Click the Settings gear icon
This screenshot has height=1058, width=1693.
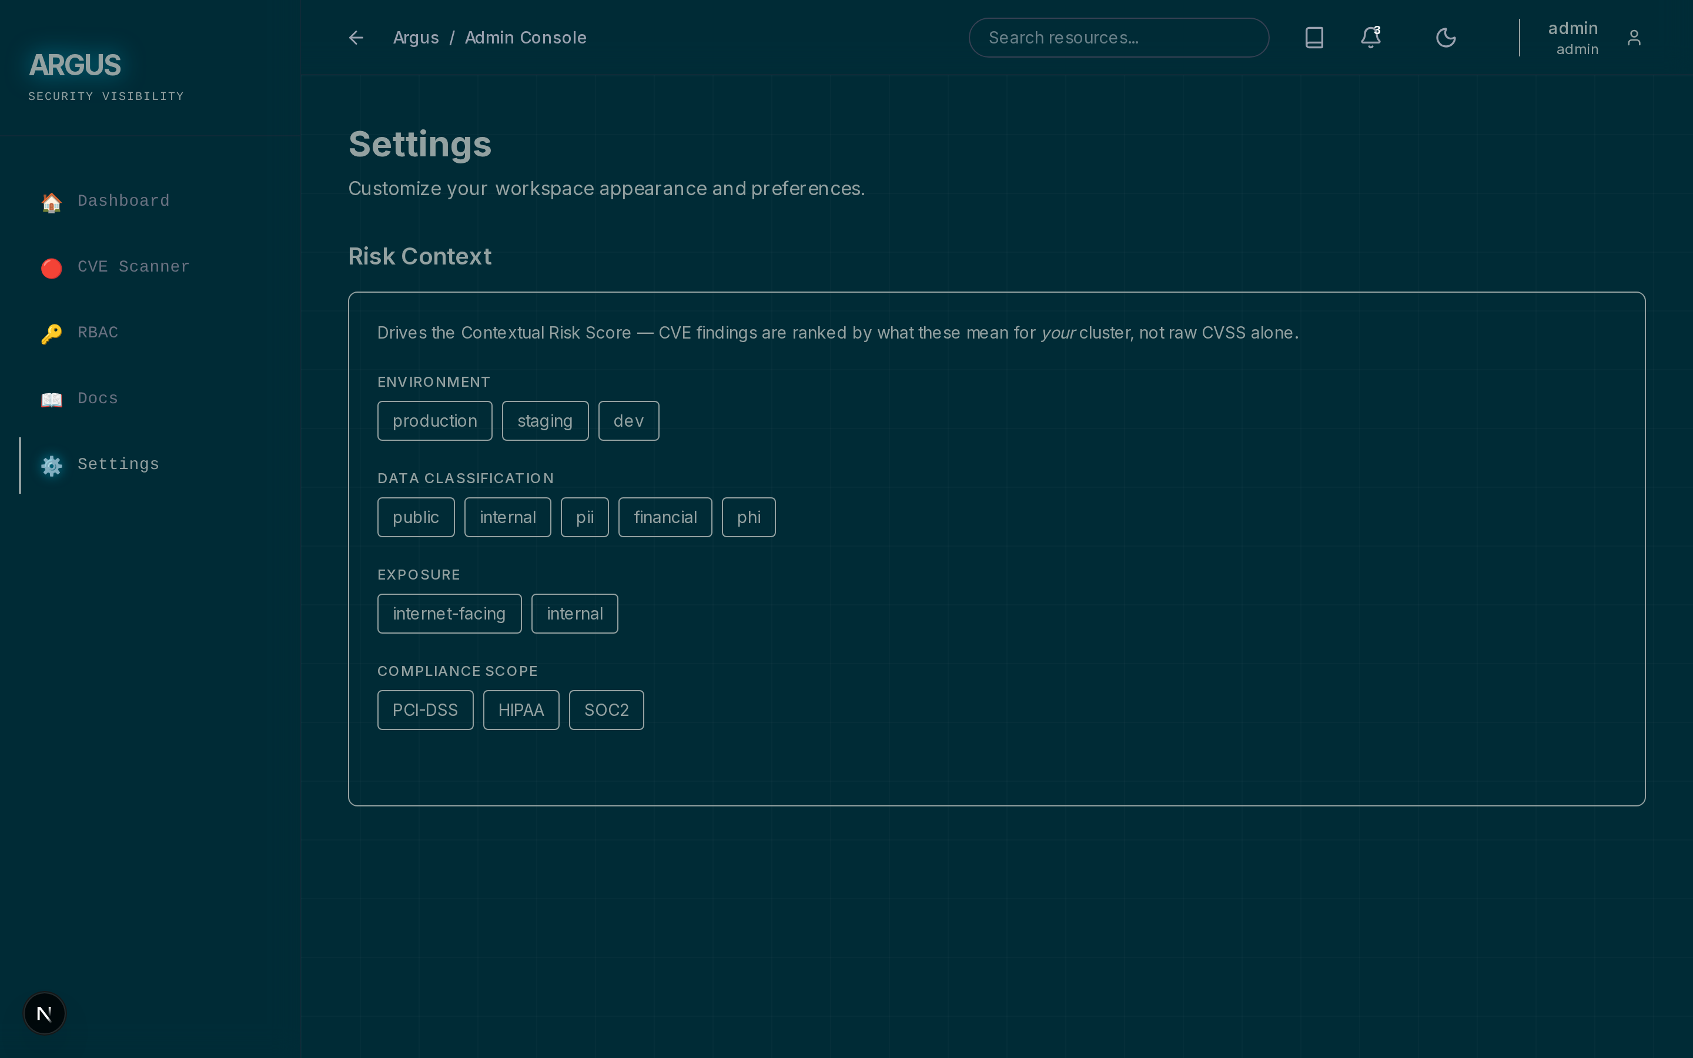(x=51, y=466)
